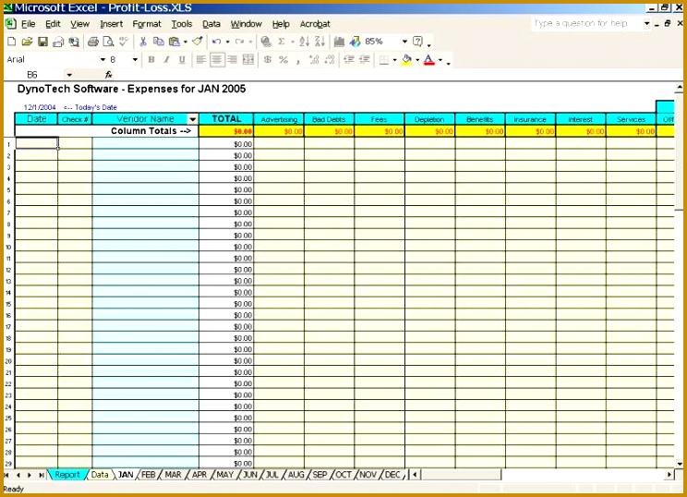The width and height of the screenshot is (687, 497).
Task: Click the AutoSum sigma icon
Action: click(x=282, y=42)
